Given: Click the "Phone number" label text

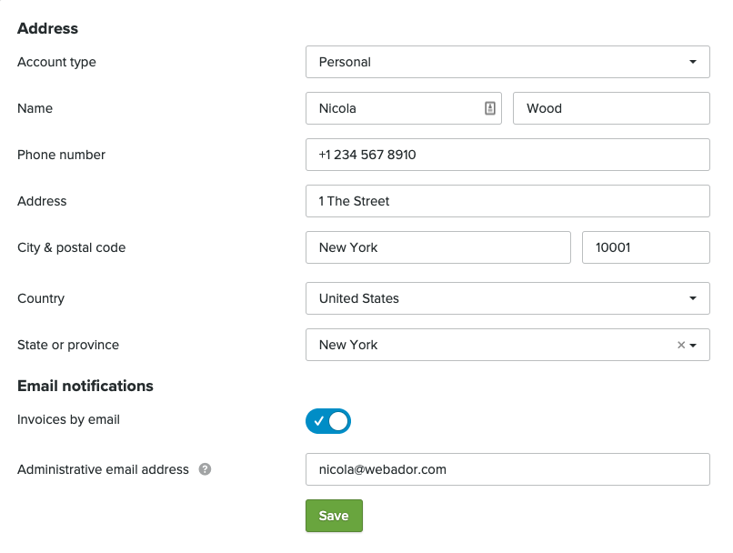Looking at the screenshot, I should pyautogui.click(x=61, y=155).
